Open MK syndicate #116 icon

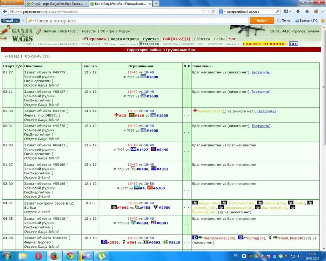131,115
